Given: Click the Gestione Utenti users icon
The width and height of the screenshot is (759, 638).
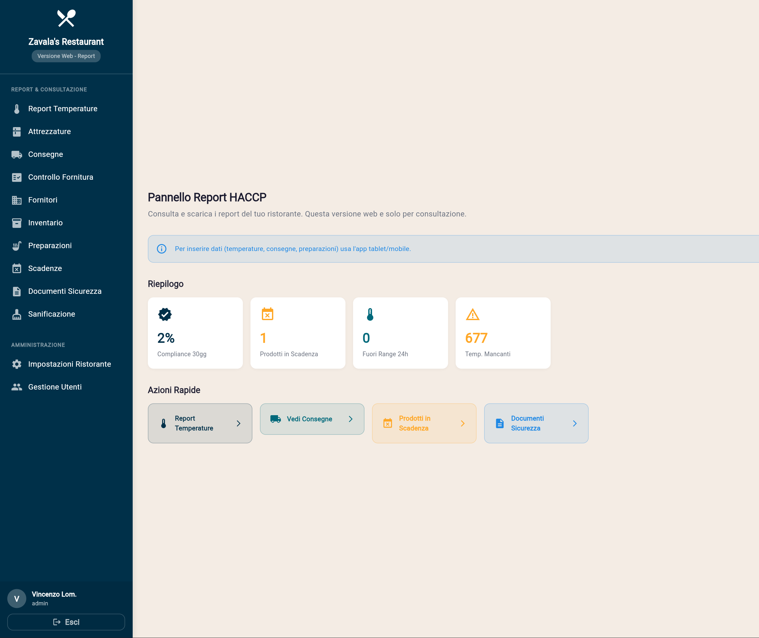Looking at the screenshot, I should tap(17, 387).
